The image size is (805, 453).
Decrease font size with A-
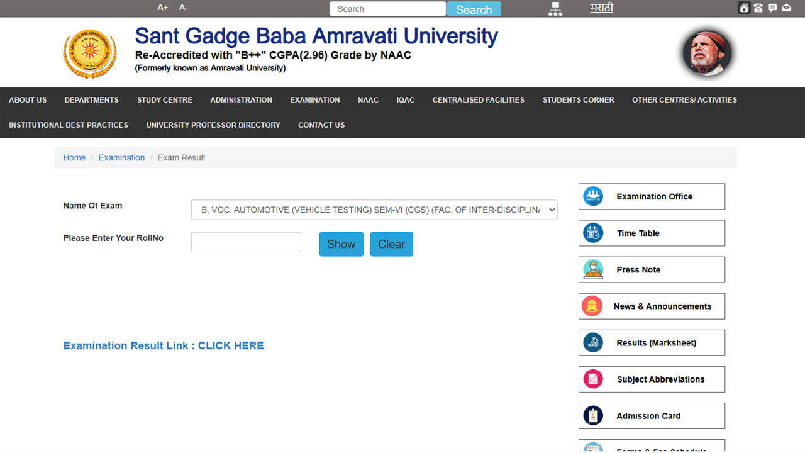point(184,8)
